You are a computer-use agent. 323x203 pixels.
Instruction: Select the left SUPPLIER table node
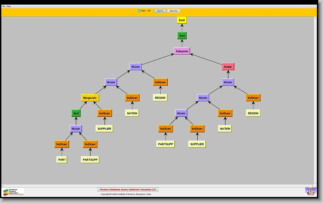point(104,128)
